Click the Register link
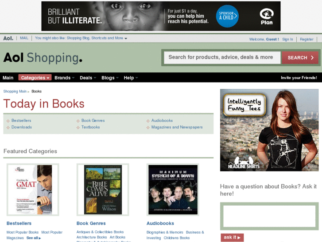 (x=306, y=40)
